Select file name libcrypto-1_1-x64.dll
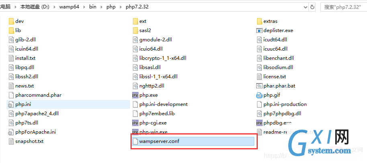 163,58
